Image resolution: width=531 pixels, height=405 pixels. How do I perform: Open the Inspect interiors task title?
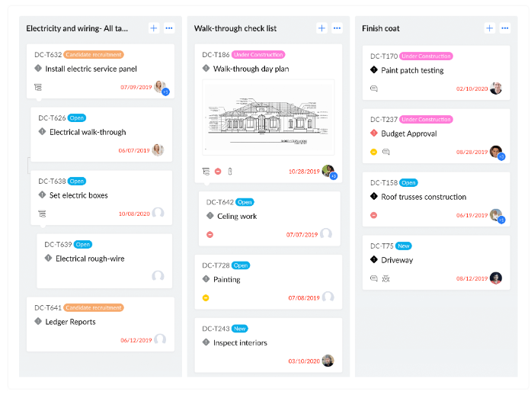point(240,342)
